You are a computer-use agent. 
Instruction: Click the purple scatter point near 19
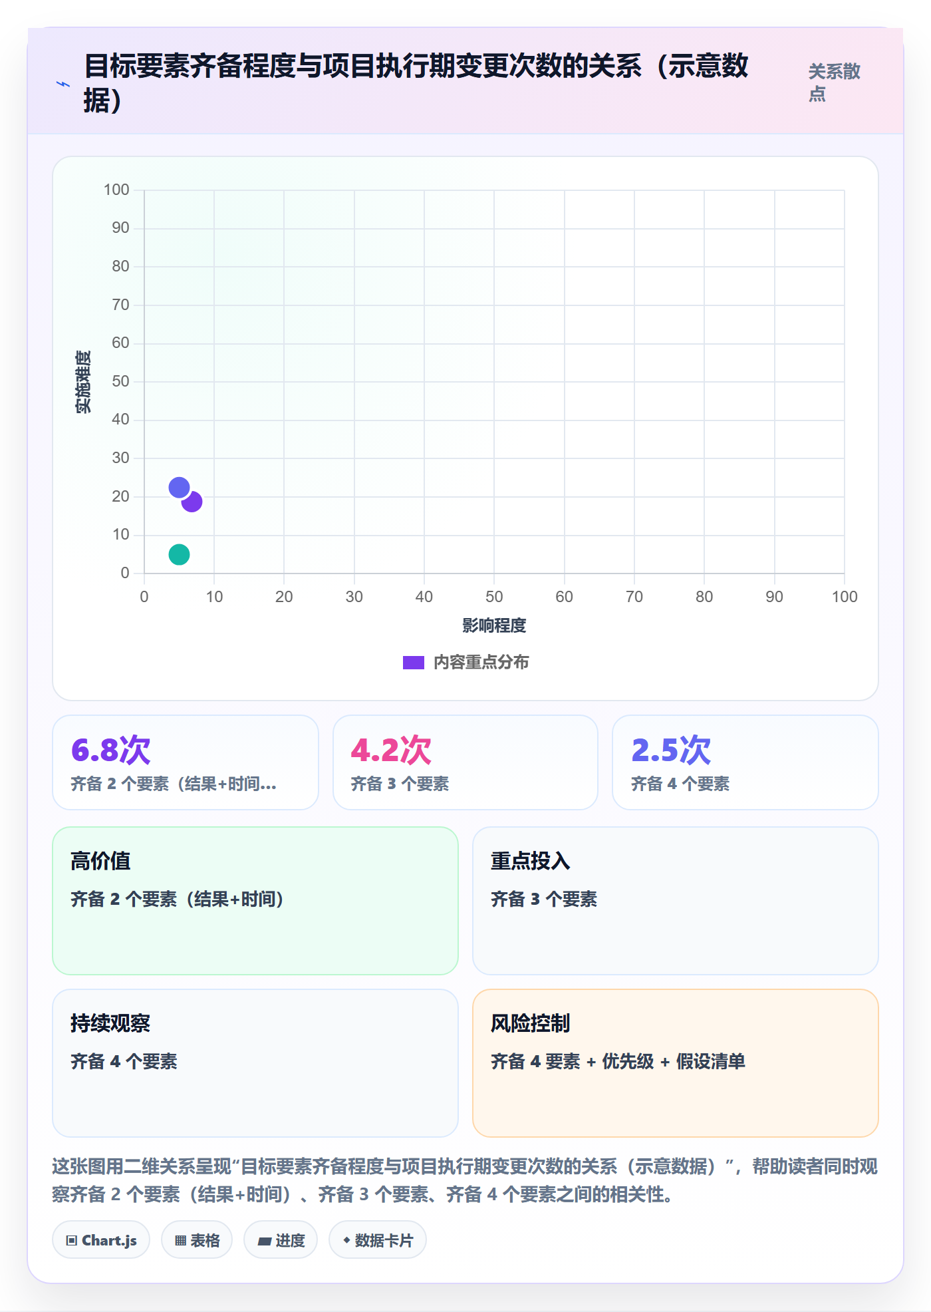point(192,502)
